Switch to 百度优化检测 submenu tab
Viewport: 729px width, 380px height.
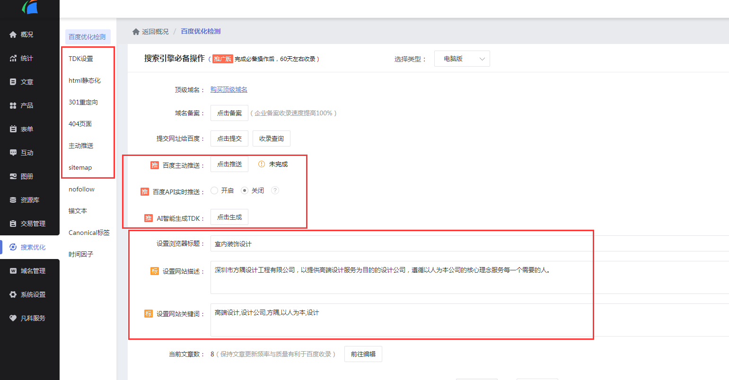click(88, 37)
